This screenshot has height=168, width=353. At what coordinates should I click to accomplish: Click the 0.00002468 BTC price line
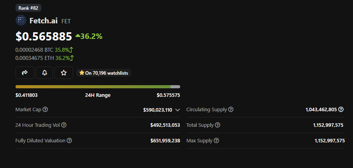coord(34,50)
